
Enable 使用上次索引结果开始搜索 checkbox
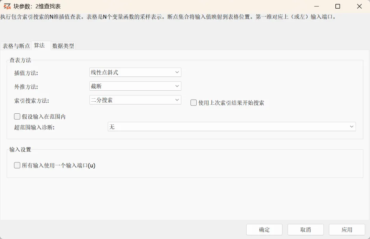click(193, 102)
